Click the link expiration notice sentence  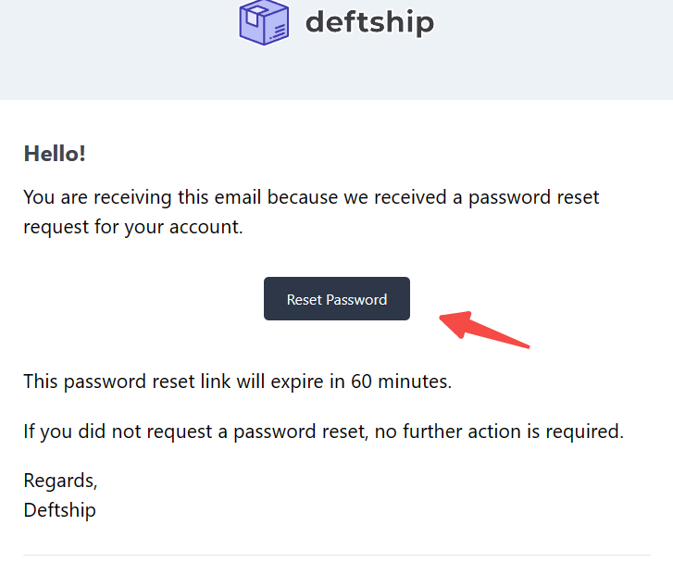click(238, 382)
